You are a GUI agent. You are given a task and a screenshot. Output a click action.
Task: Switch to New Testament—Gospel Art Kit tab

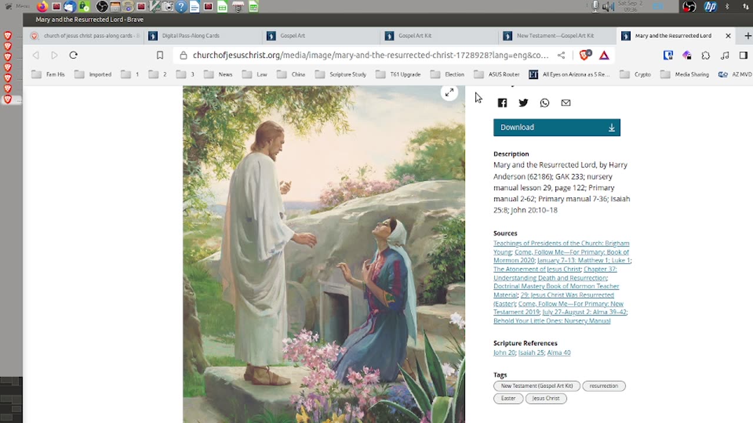pos(558,36)
